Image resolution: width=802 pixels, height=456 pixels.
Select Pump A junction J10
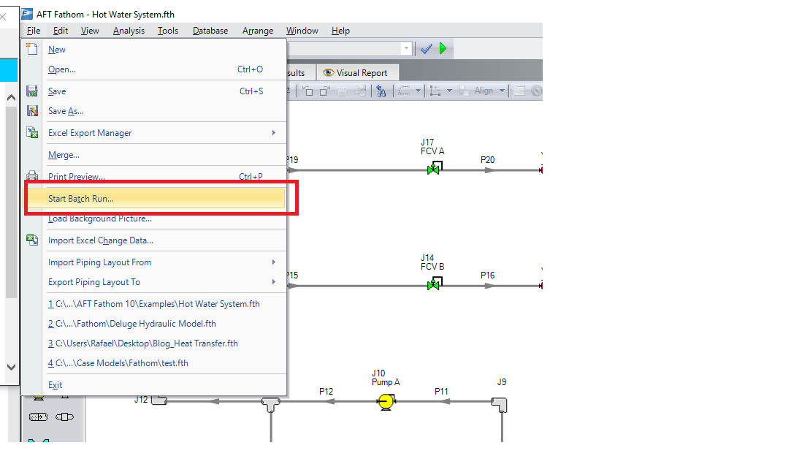(x=386, y=402)
